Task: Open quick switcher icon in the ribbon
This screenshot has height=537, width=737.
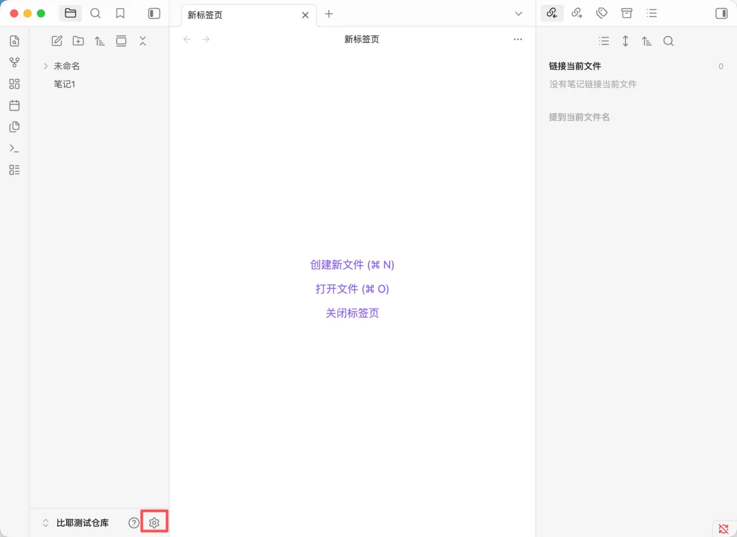Action: (14, 41)
